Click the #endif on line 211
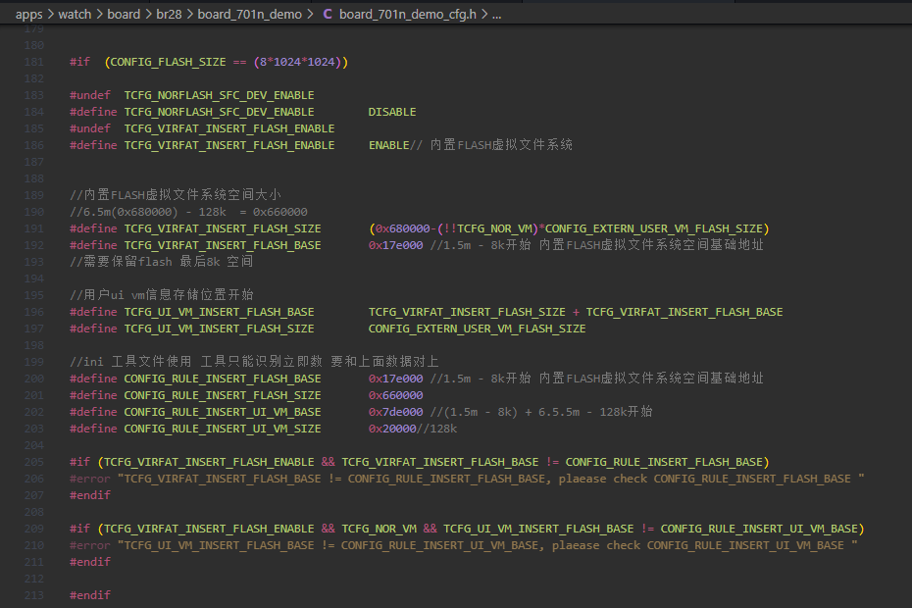This screenshot has height=608, width=912. [90, 562]
